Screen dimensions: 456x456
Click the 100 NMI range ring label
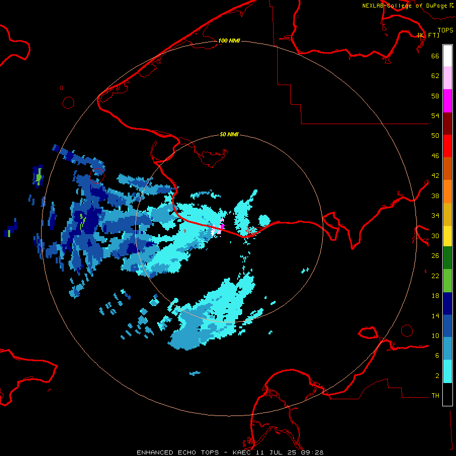229,41
